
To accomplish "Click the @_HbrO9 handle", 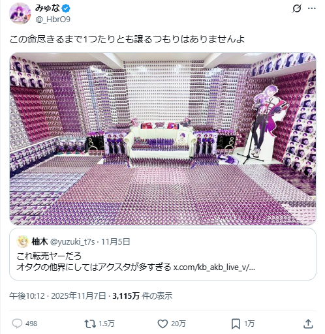I will pyautogui.click(x=53, y=20).
